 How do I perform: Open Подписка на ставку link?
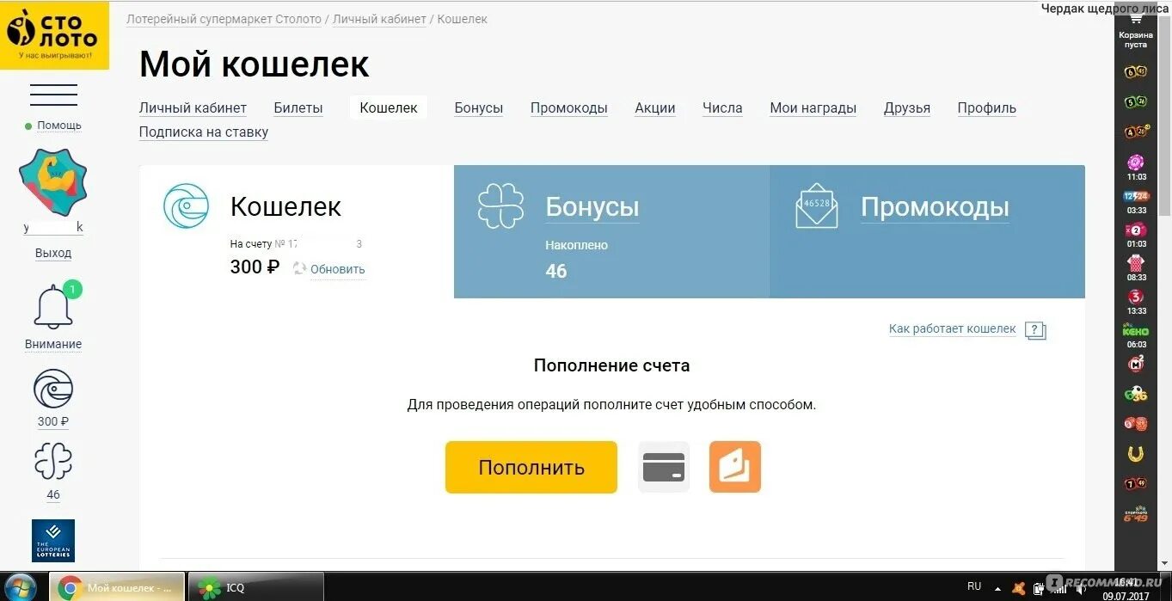(x=204, y=132)
